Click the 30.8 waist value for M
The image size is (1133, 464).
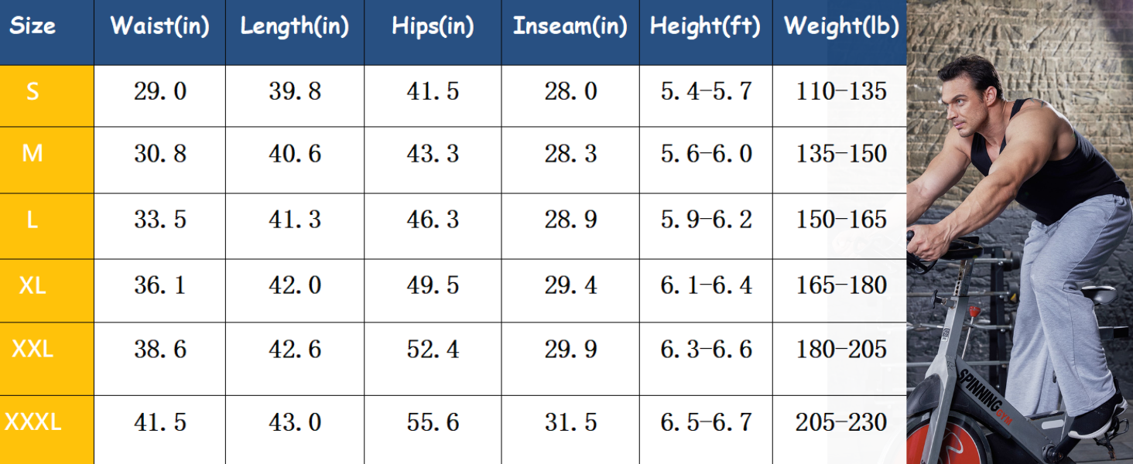pyautogui.click(x=160, y=154)
